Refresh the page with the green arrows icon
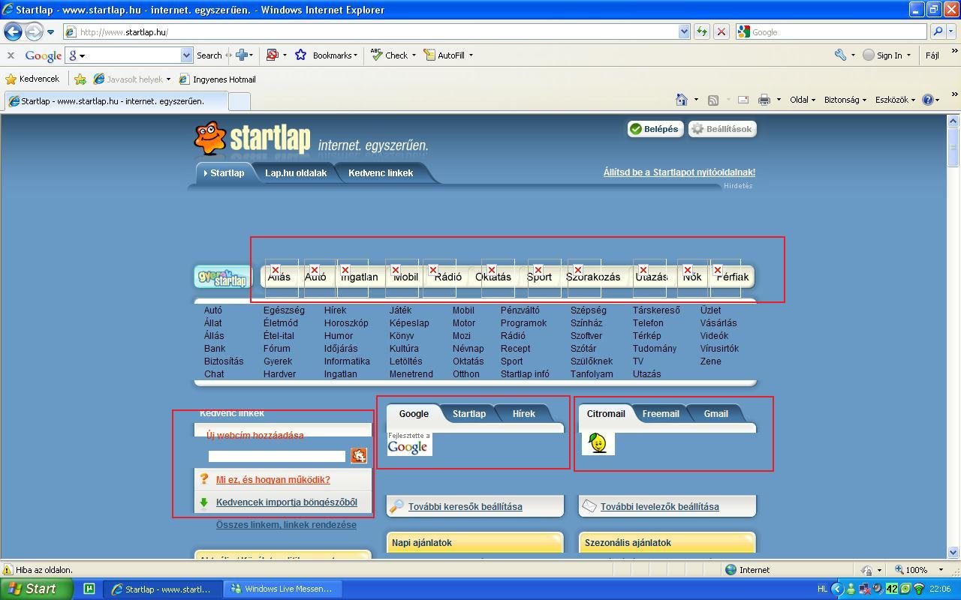Image resolution: width=961 pixels, height=600 pixels. (x=702, y=31)
